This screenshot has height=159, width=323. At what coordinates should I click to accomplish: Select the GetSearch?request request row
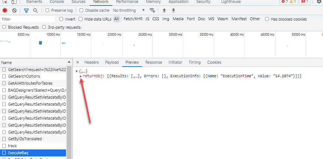pyautogui.click(x=33, y=70)
